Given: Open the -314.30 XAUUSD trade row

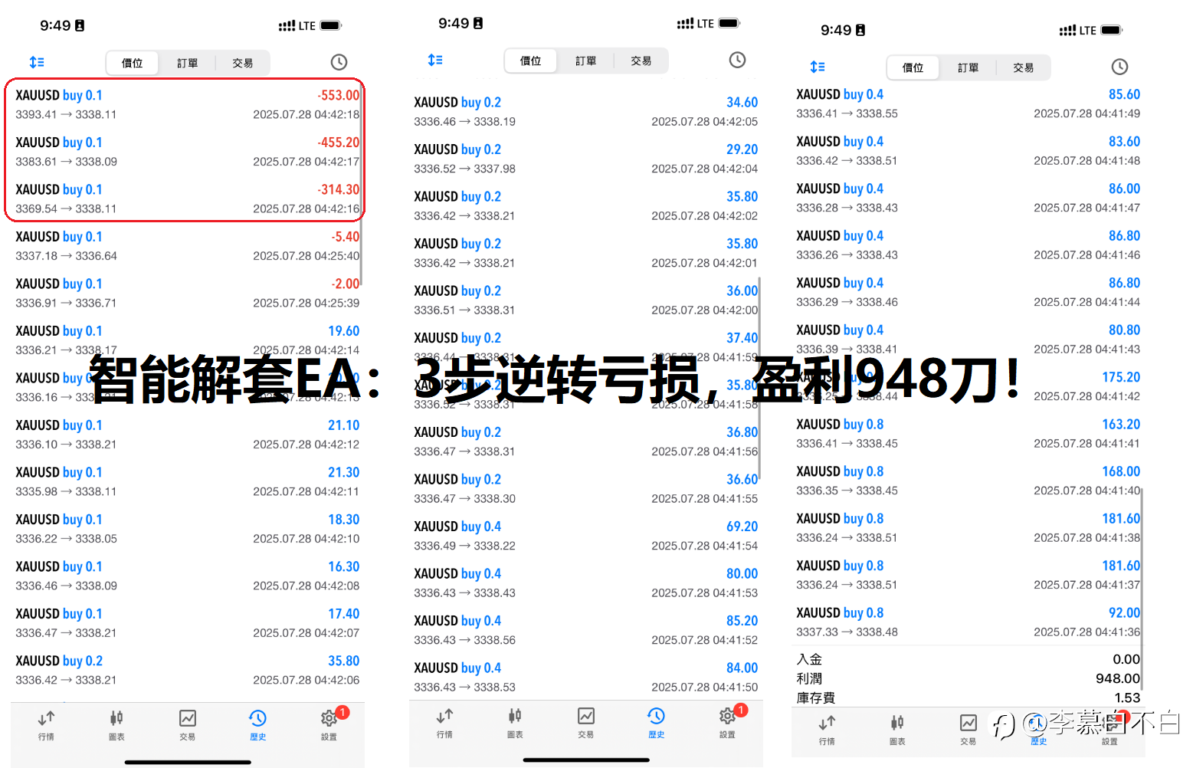Looking at the screenshot, I should coord(187,199).
